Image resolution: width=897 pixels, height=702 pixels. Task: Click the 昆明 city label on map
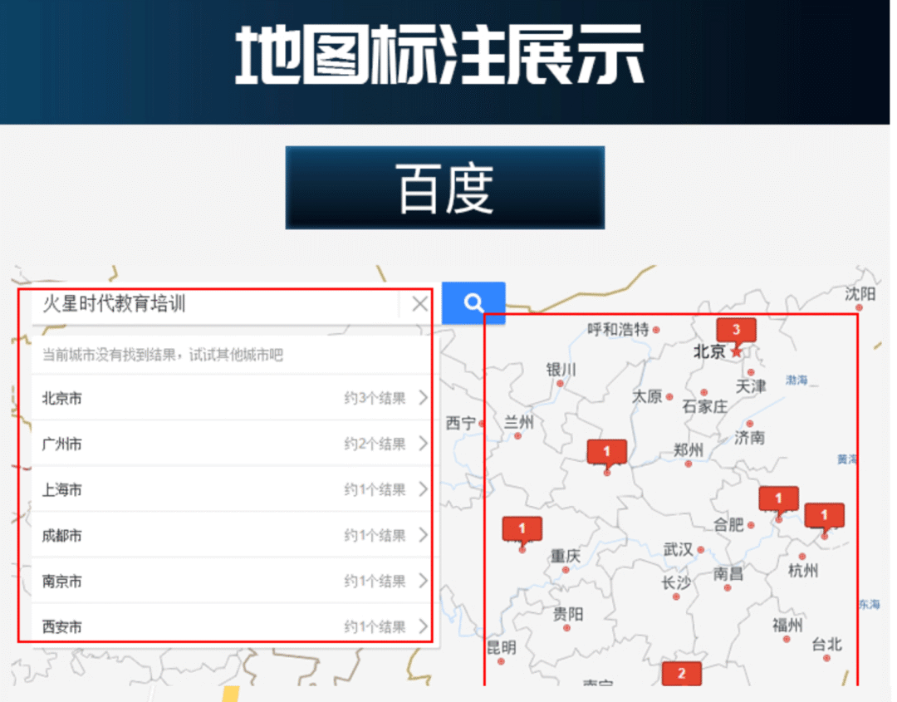(502, 648)
